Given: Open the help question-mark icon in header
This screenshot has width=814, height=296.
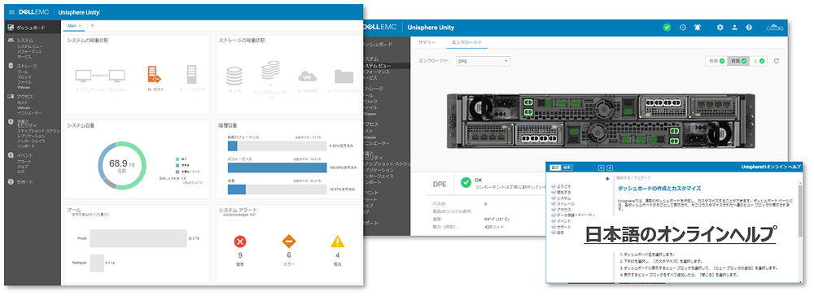Looking at the screenshot, I should tap(749, 28).
